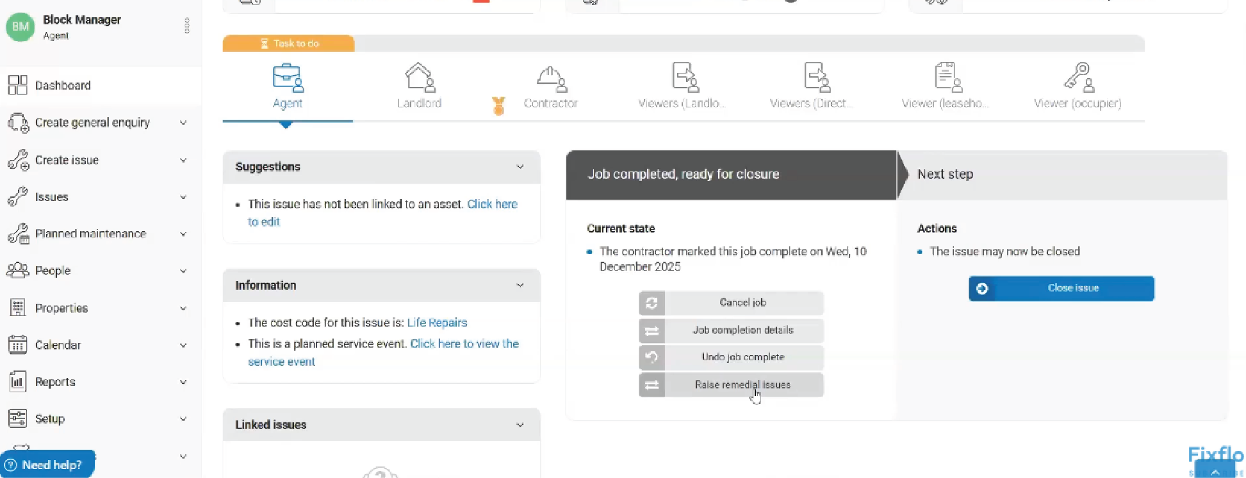Collapse the Information panel chevron

(520, 285)
